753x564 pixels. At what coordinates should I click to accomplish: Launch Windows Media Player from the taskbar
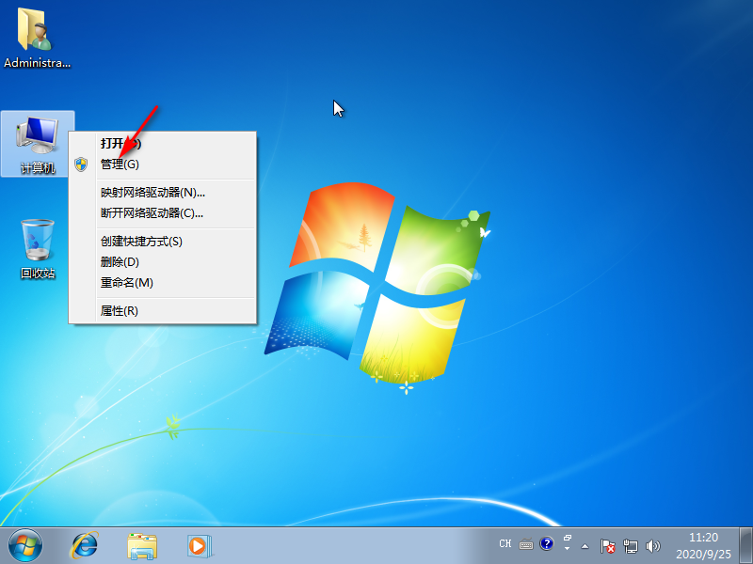click(x=199, y=545)
